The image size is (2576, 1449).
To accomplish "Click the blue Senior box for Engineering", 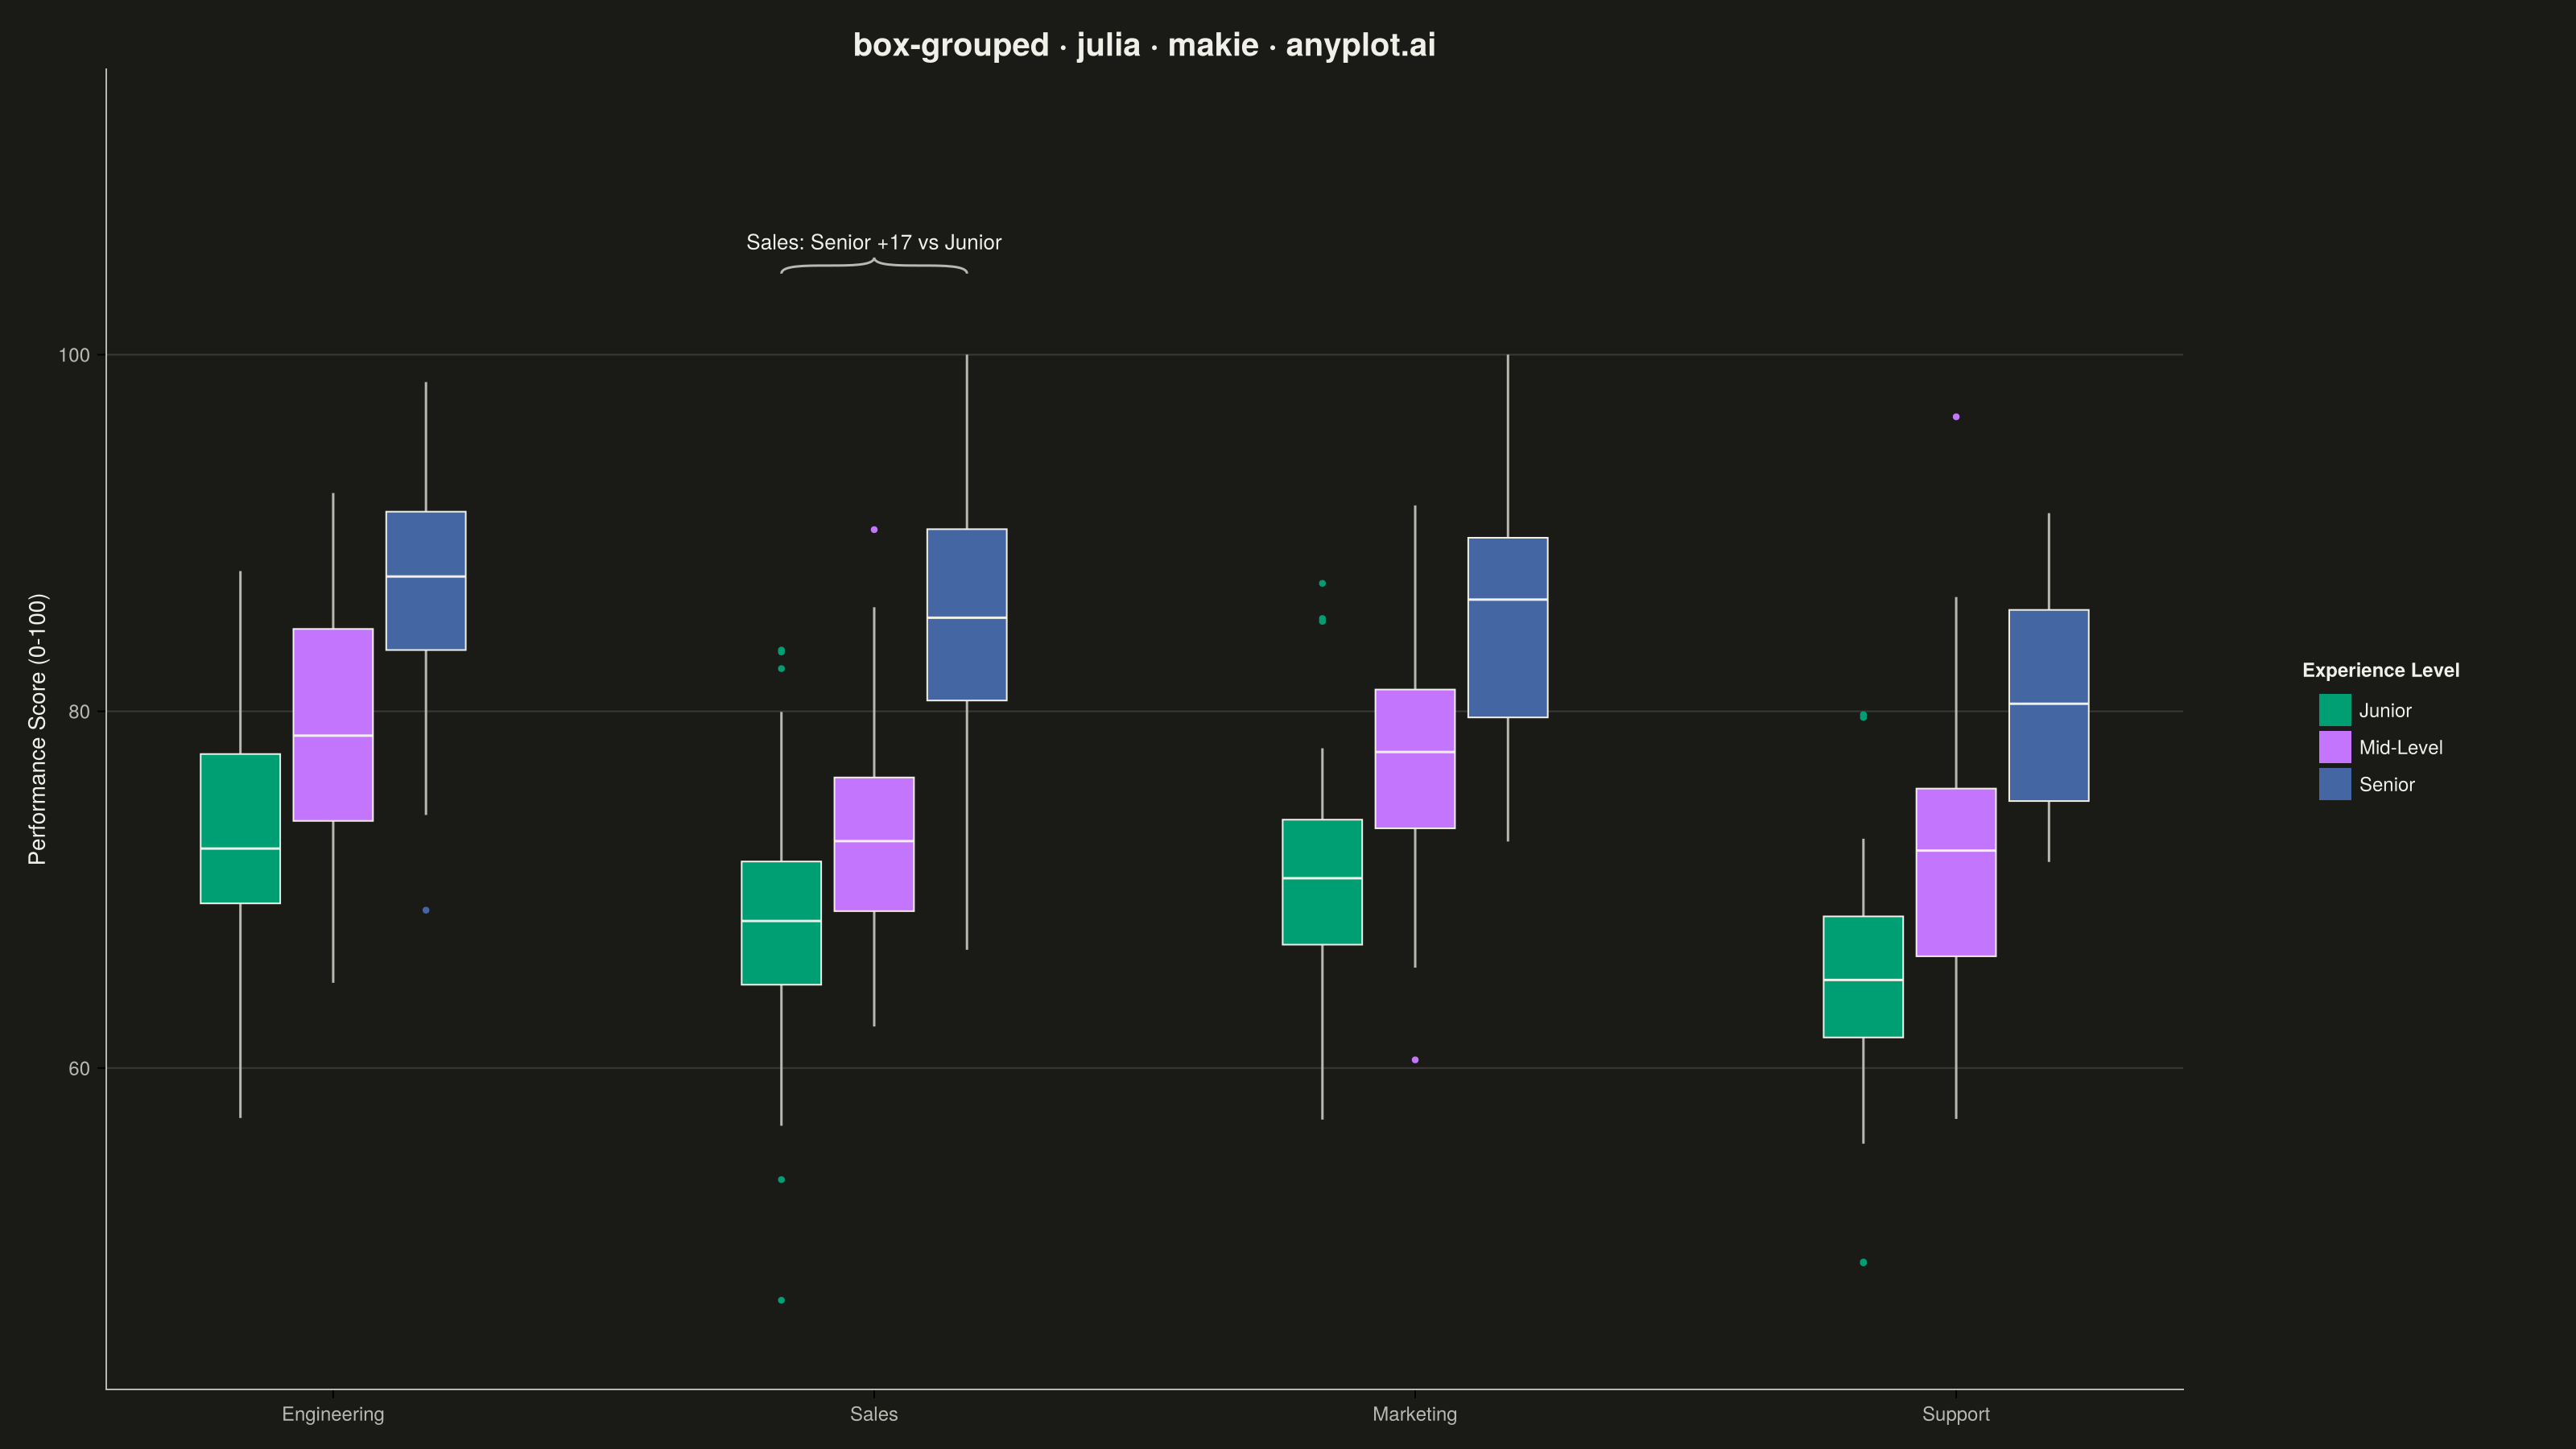I will pyautogui.click(x=426, y=581).
